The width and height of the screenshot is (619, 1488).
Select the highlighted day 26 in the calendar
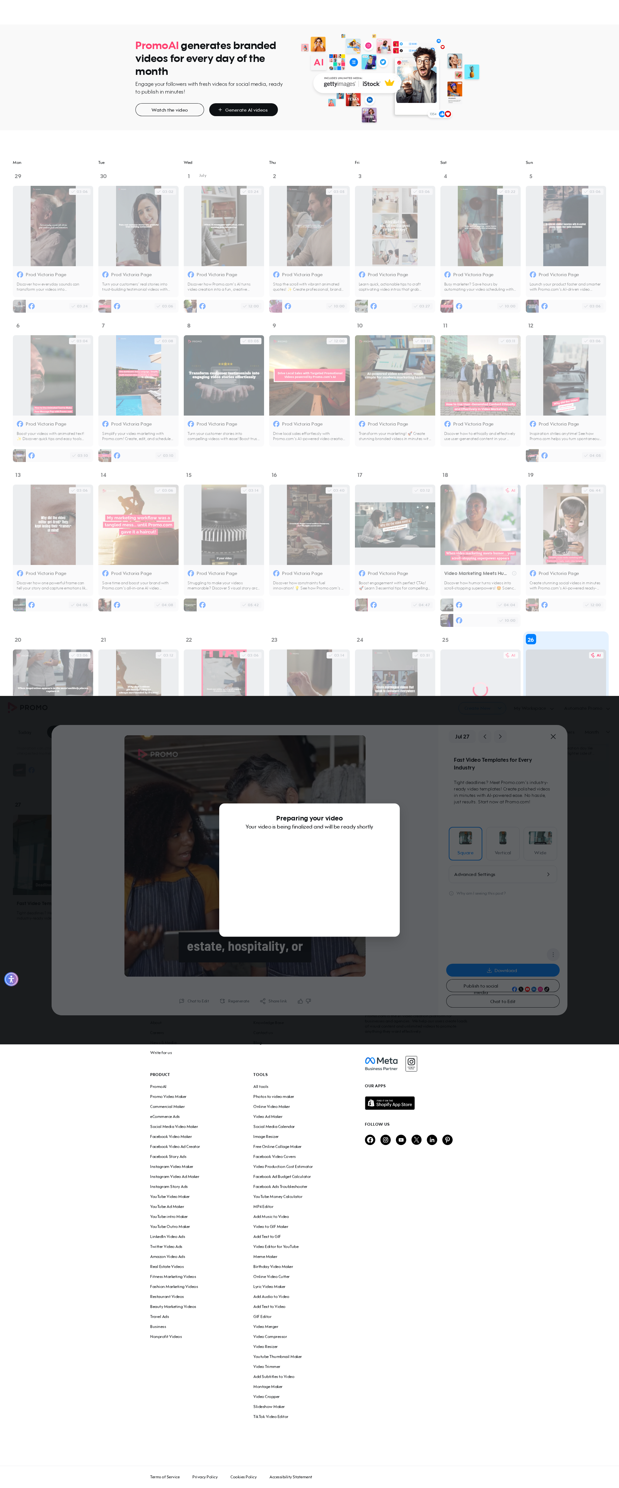(x=531, y=639)
